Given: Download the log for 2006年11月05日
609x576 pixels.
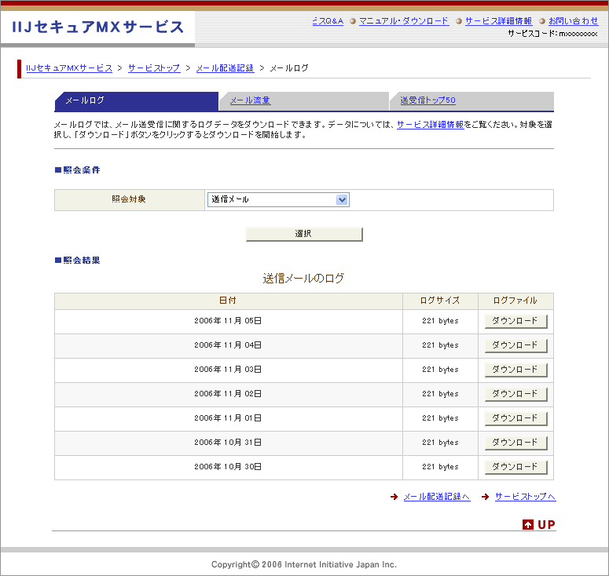Looking at the screenshot, I should click(x=515, y=321).
